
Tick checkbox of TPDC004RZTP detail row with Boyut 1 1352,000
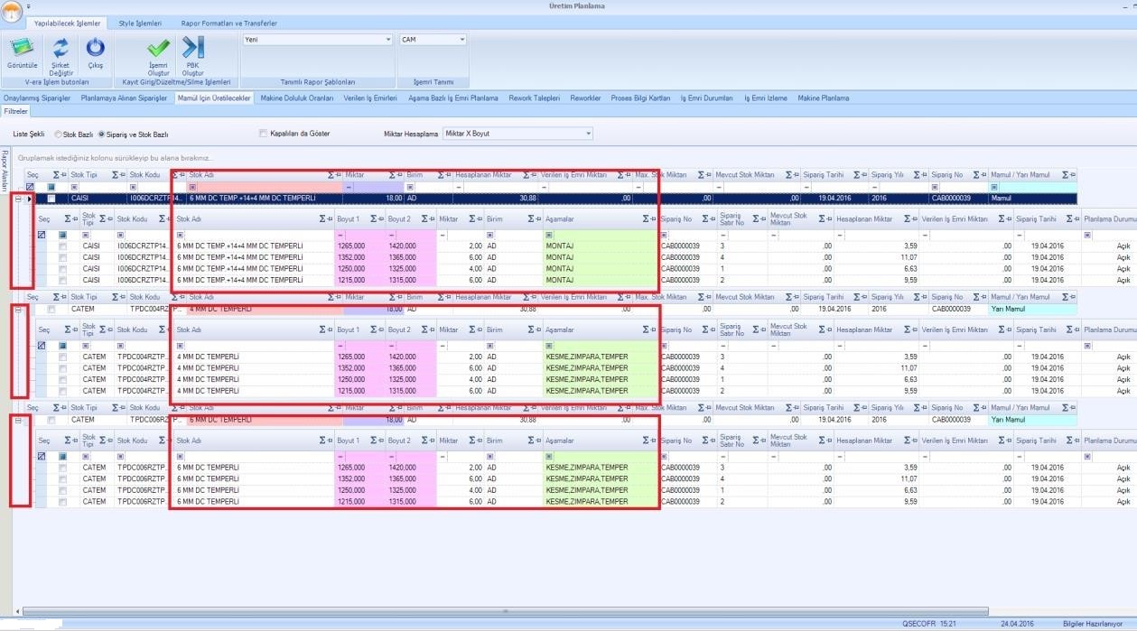click(x=62, y=368)
